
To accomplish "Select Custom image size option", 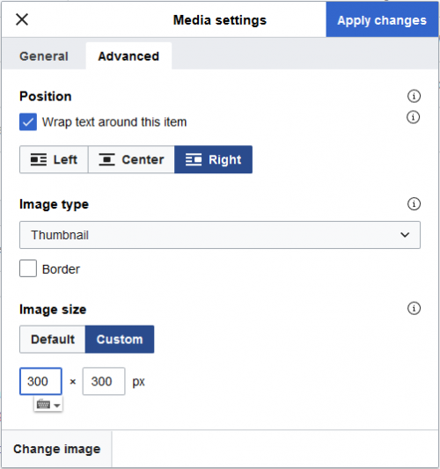I will click(x=120, y=340).
